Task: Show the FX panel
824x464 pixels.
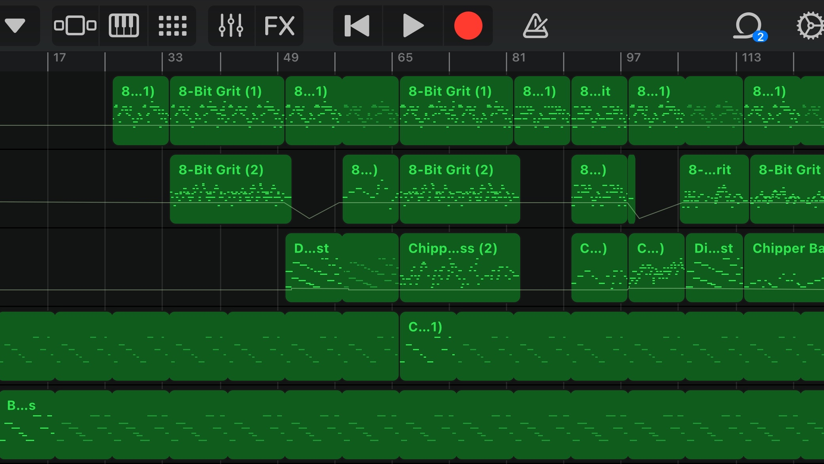Action: click(x=279, y=26)
